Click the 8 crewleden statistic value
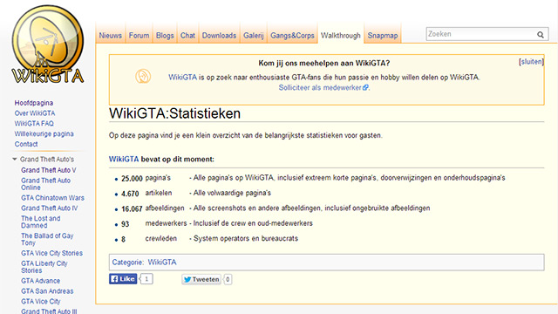This screenshot has width=558, height=314. coord(123,240)
